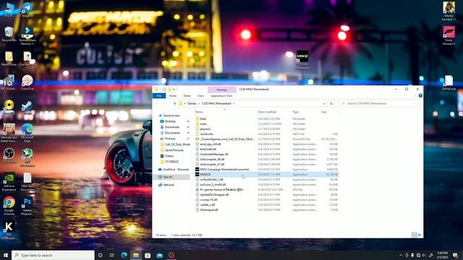Open Wondershare Filmora 11 desktop shortcut
463x260 pixels.
coord(27,35)
